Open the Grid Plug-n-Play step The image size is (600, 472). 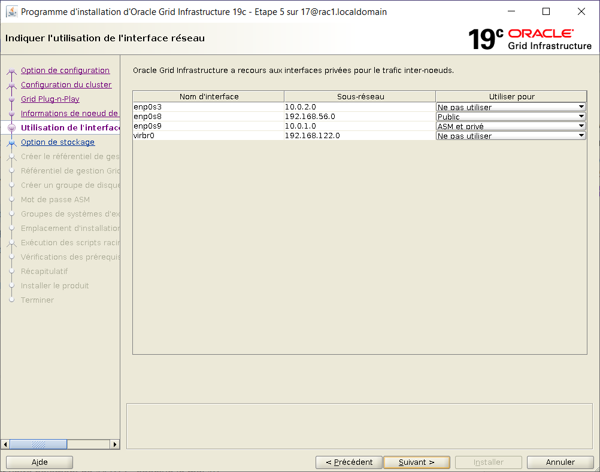point(50,99)
